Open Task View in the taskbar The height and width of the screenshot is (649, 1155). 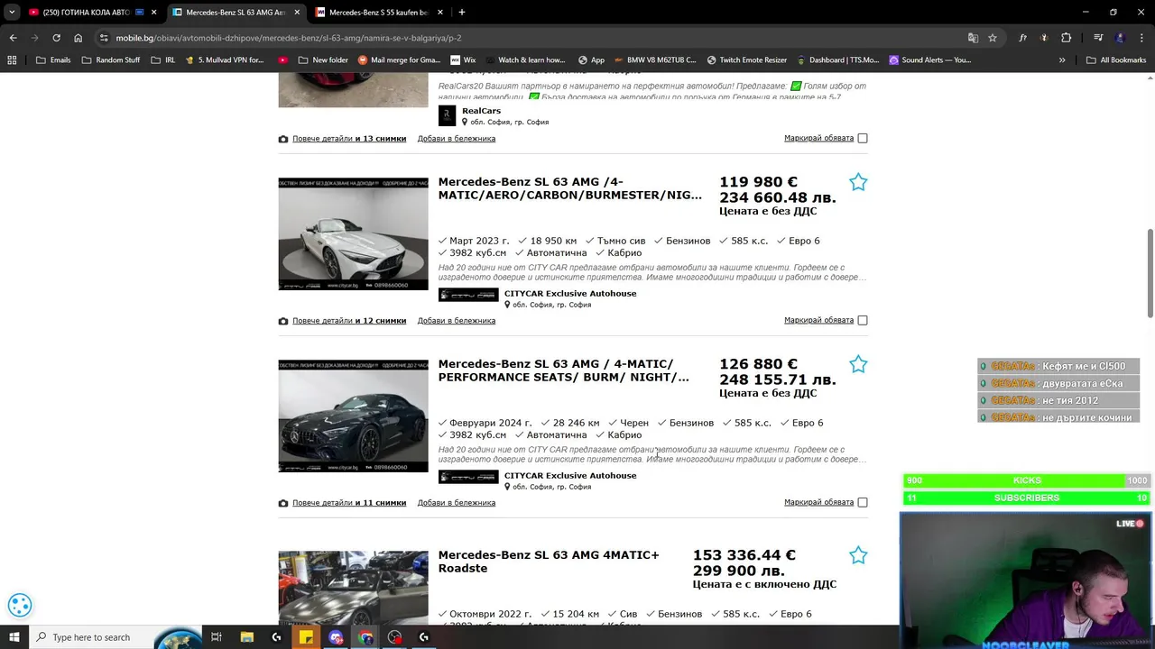pyautogui.click(x=217, y=637)
